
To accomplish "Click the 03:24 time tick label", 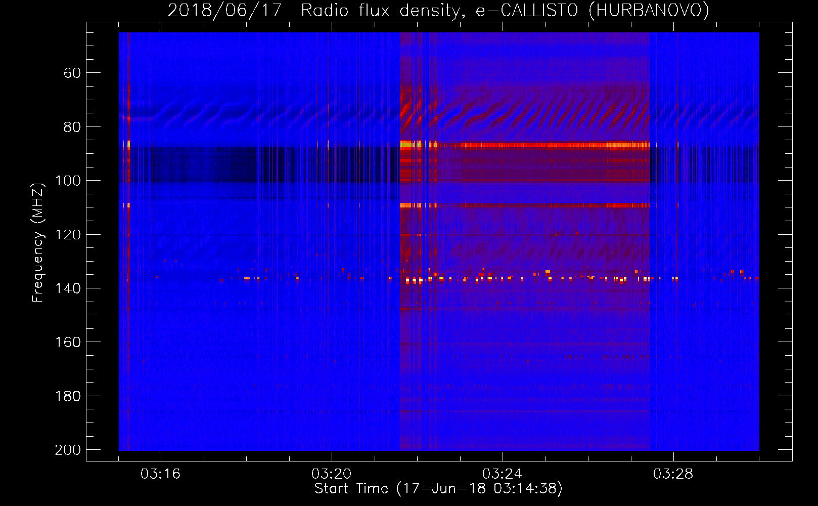I will coord(502,474).
